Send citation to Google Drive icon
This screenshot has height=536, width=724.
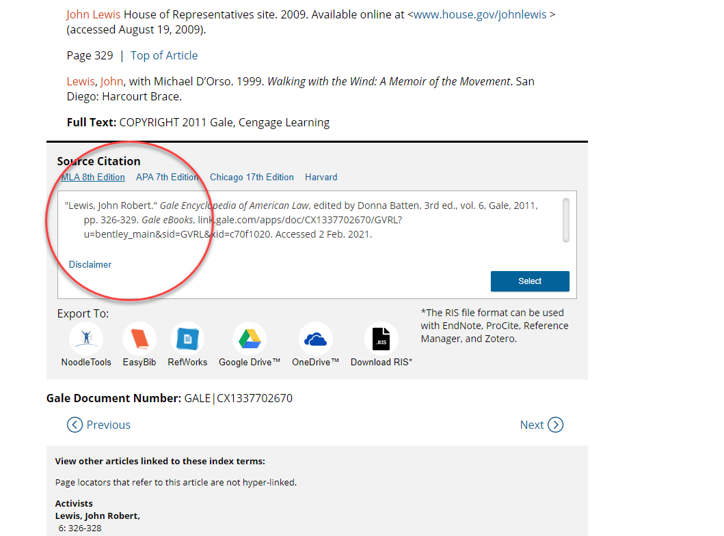250,339
